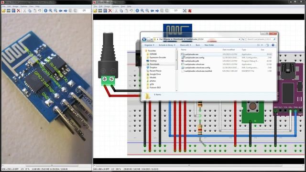Undo icon in left IrfanView toolbar
This screenshot has height=172, width=306.
39,11
